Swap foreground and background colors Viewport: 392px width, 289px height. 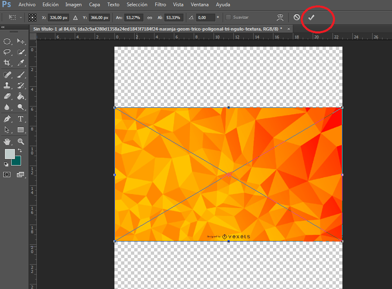tap(20, 150)
